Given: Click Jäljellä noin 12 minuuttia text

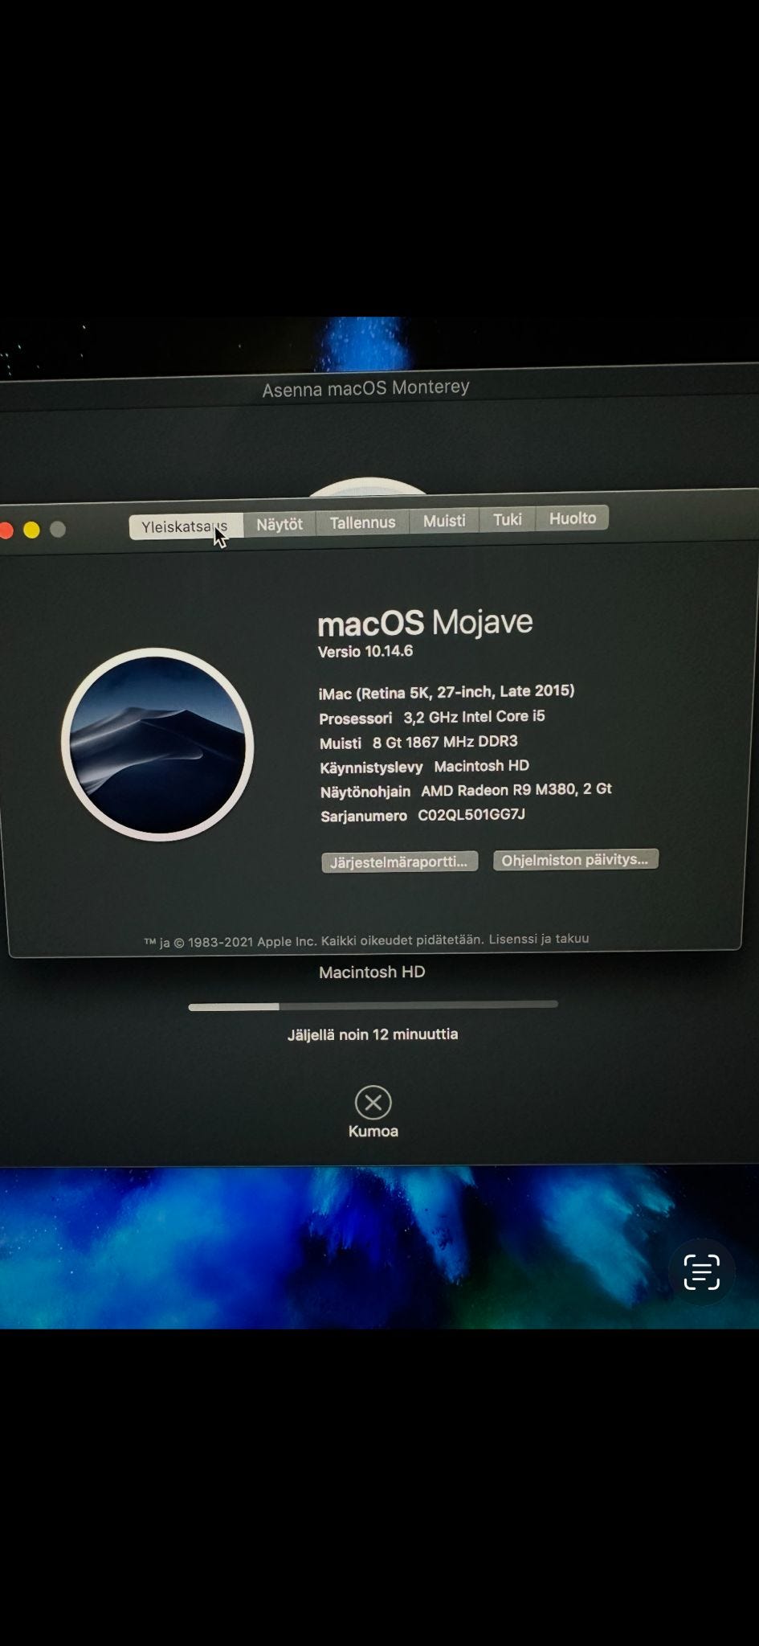Looking at the screenshot, I should [x=373, y=1034].
